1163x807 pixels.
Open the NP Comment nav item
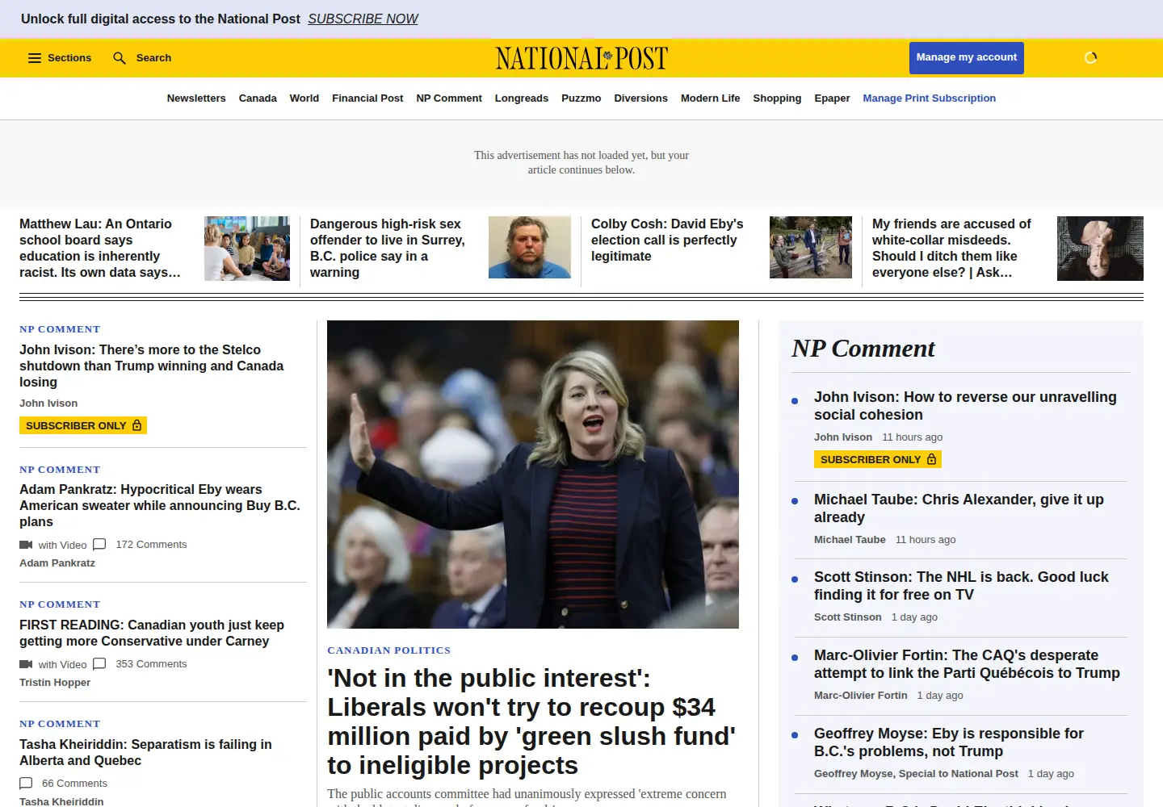(449, 98)
